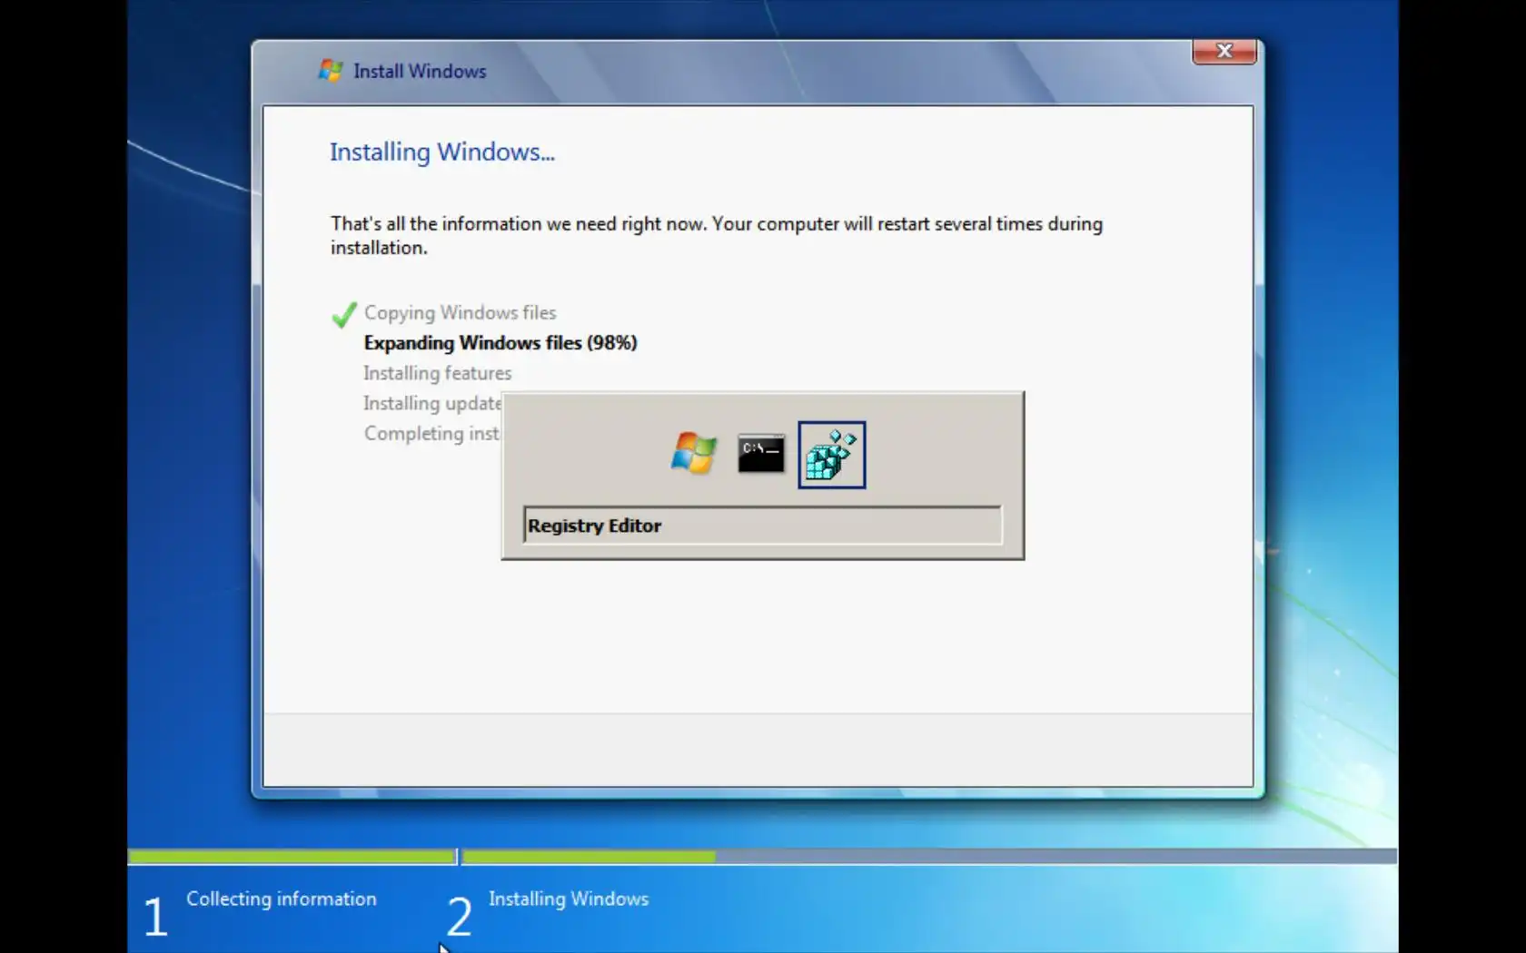
Task: Select the Registry Editor icon in task switcher
Action: click(x=831, y=455)
